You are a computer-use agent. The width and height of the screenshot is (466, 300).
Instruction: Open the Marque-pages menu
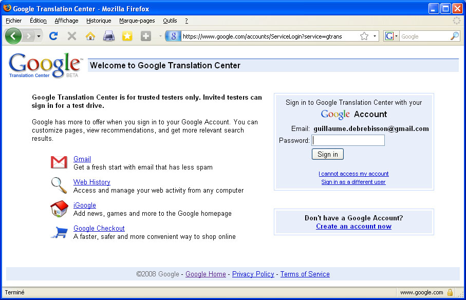[137, 21]
